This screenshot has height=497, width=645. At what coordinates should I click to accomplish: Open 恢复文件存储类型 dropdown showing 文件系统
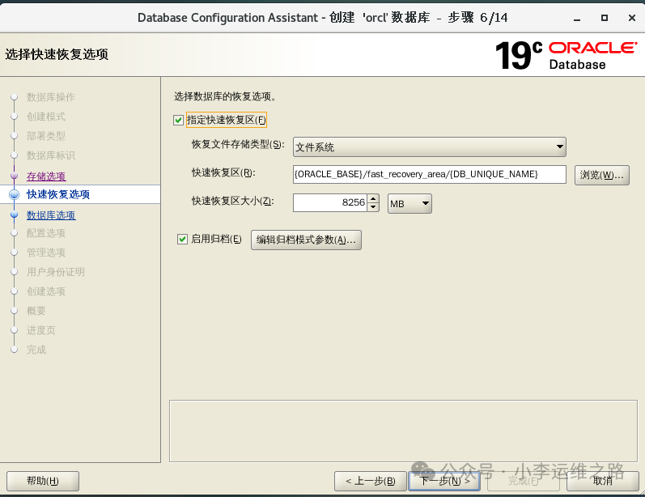click(x=430, y=147)
